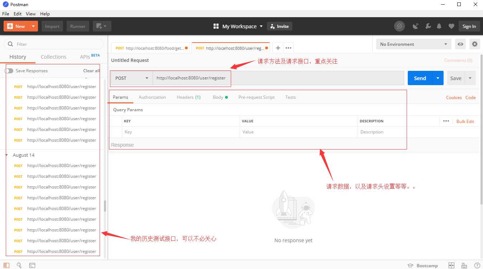This screenshot has width=483, height=269.
Task: Click the Sign In button
Action: pos(469,26)
